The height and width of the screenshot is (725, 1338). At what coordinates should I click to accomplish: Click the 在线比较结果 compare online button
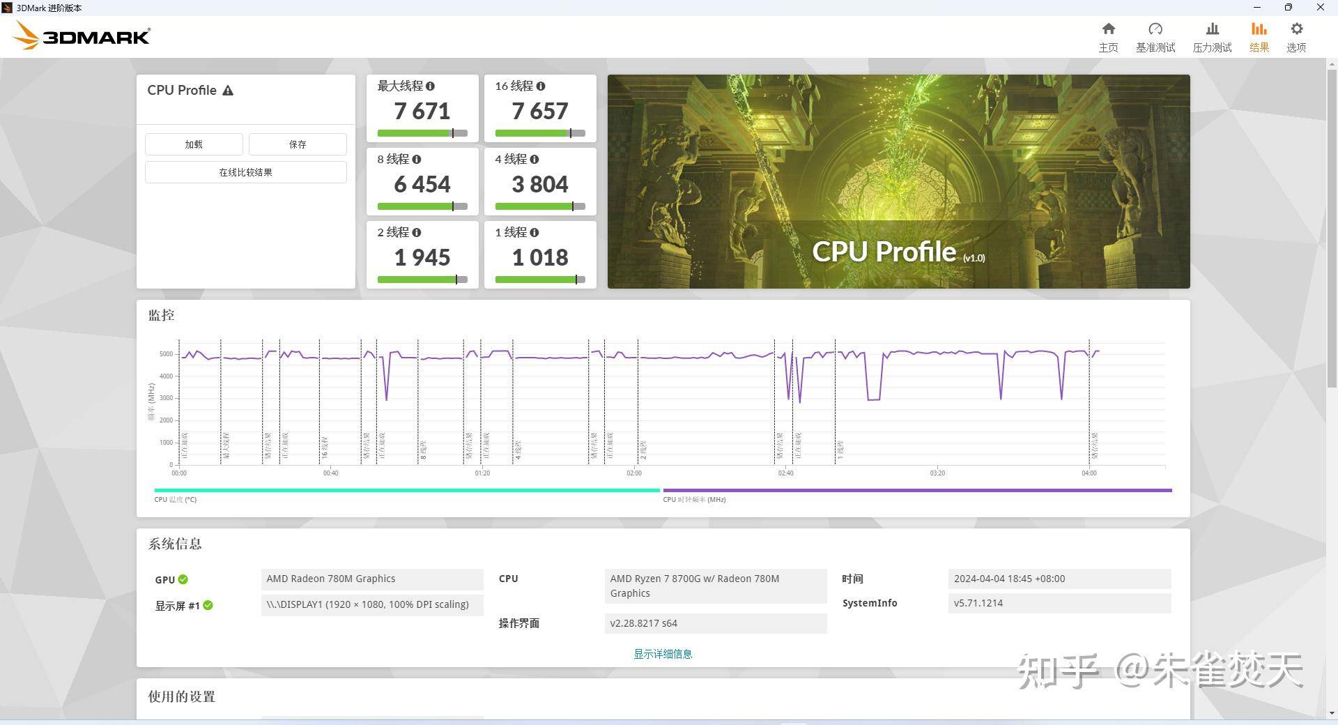coord(246,172)
